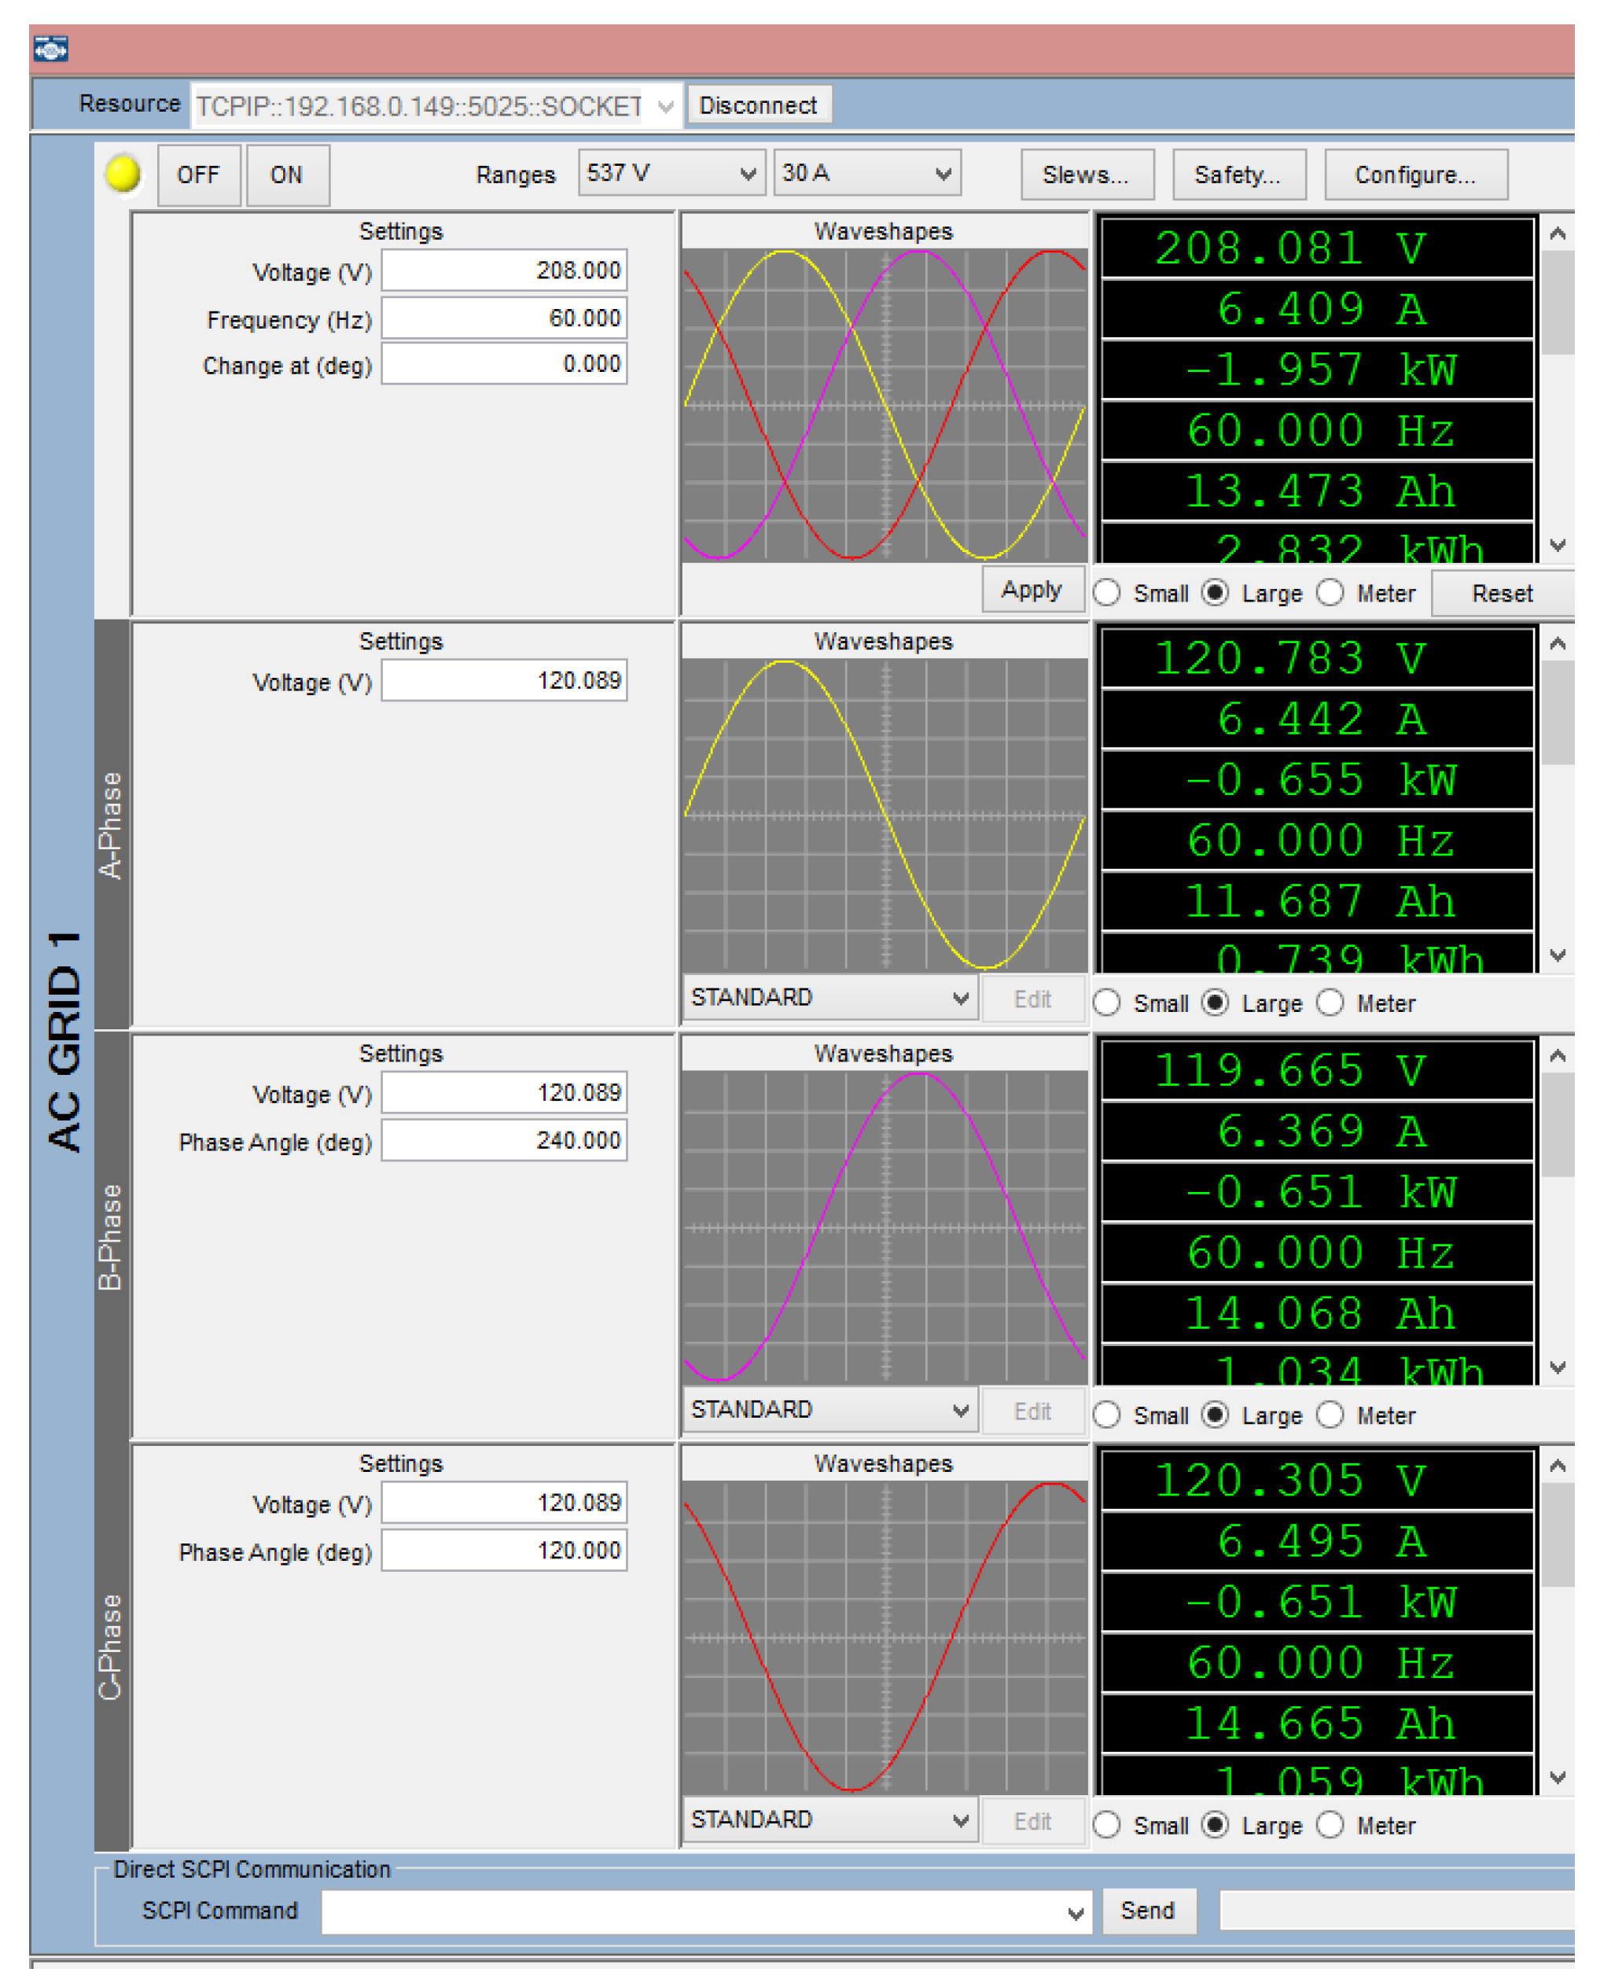This screenshot has height=1987, width=1600.
Task: Select Meter display for A-Phase measurements
Action: [1330, 1002]
